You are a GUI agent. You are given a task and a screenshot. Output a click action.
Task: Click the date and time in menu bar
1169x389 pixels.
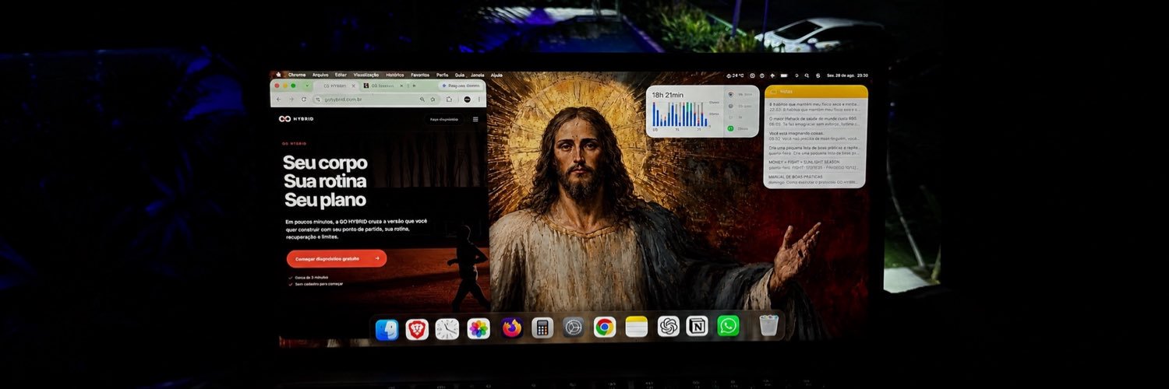tap(848, 75)
